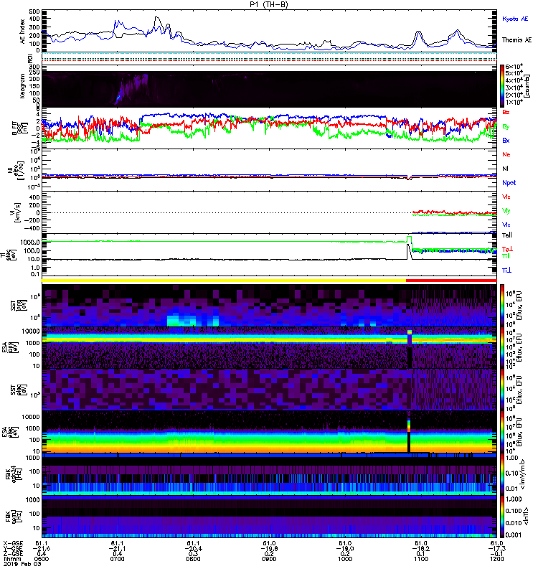Screen dimensions: 538x574
Task: Click the 0600 time tick label
Action: (x=42, y=559)
